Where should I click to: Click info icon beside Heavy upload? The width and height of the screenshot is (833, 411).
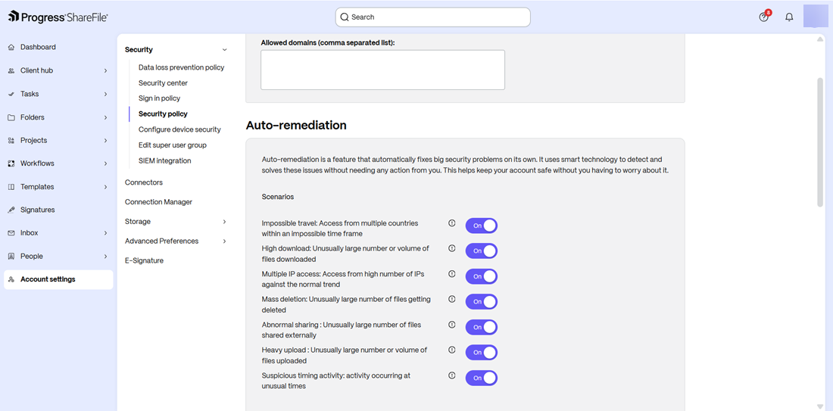click(x=452, y=350)
